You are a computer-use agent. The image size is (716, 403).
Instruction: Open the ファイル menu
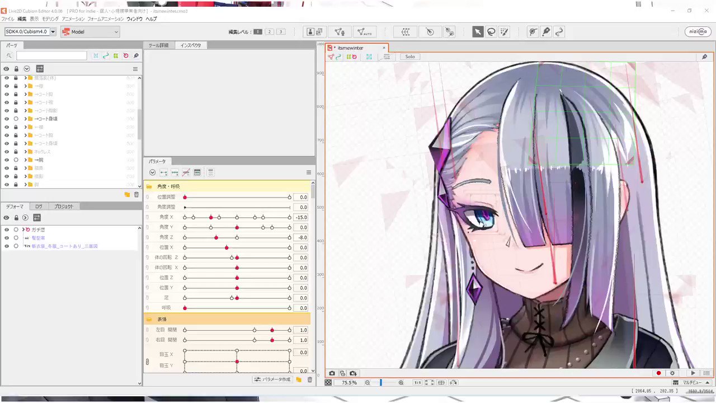tap(8, 19)
